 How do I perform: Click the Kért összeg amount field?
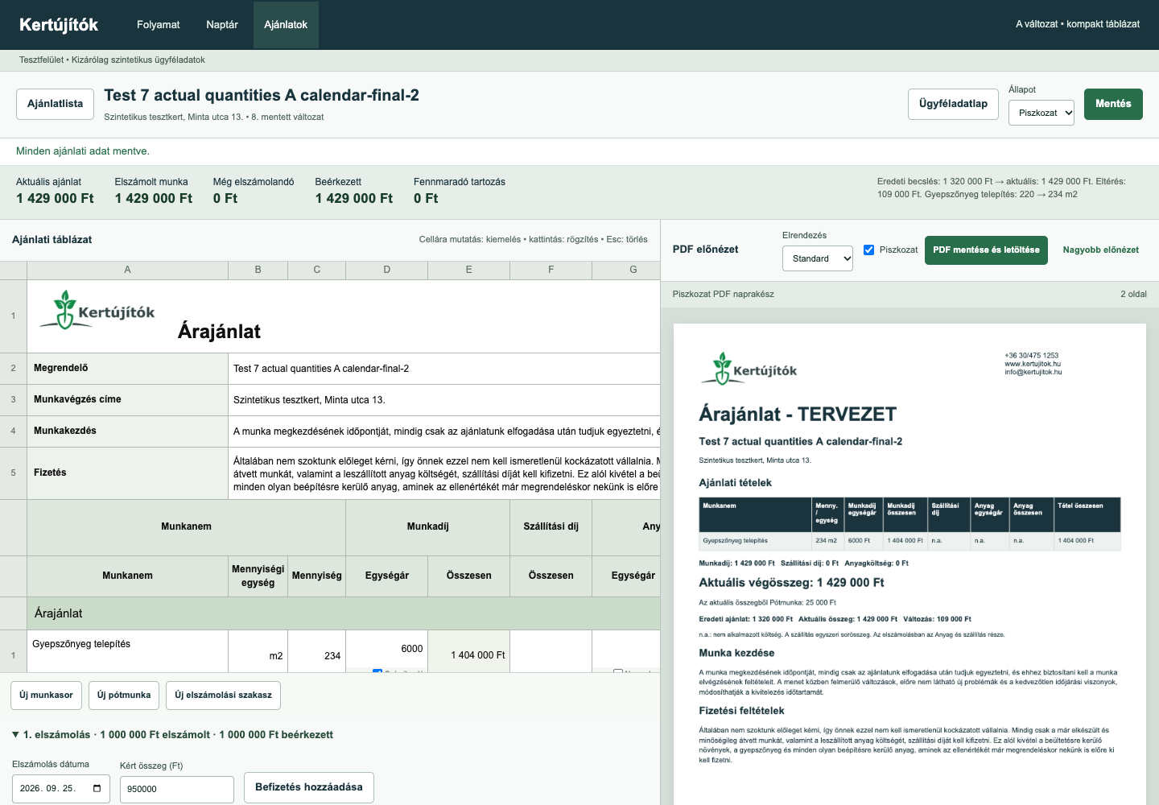pyautogui.click(x=177, y=789)
